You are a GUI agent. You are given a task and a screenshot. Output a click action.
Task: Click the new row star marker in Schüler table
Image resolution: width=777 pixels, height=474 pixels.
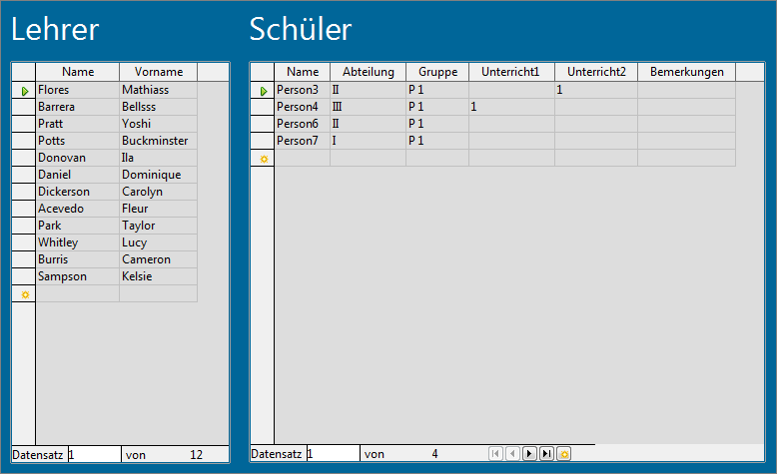pyautogui.click(x=263, y=159)
